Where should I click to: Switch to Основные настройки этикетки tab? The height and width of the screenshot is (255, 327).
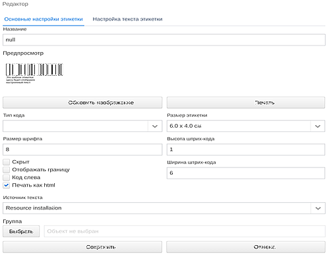coord(44,19)
